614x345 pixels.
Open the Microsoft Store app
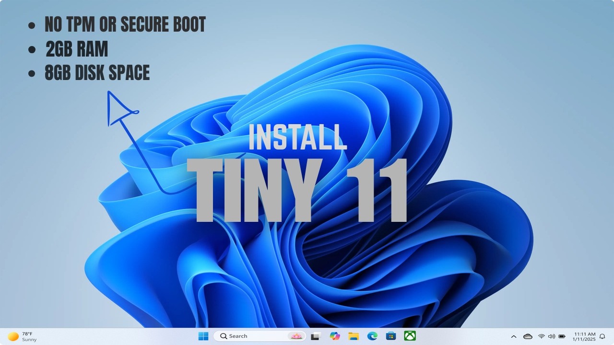pos(391,336)
